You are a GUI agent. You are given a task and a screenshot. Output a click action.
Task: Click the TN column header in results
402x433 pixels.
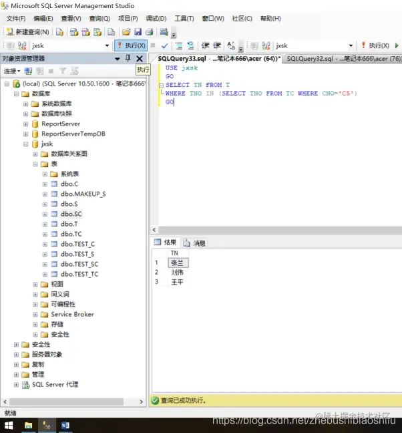click(x=178, y=253)
